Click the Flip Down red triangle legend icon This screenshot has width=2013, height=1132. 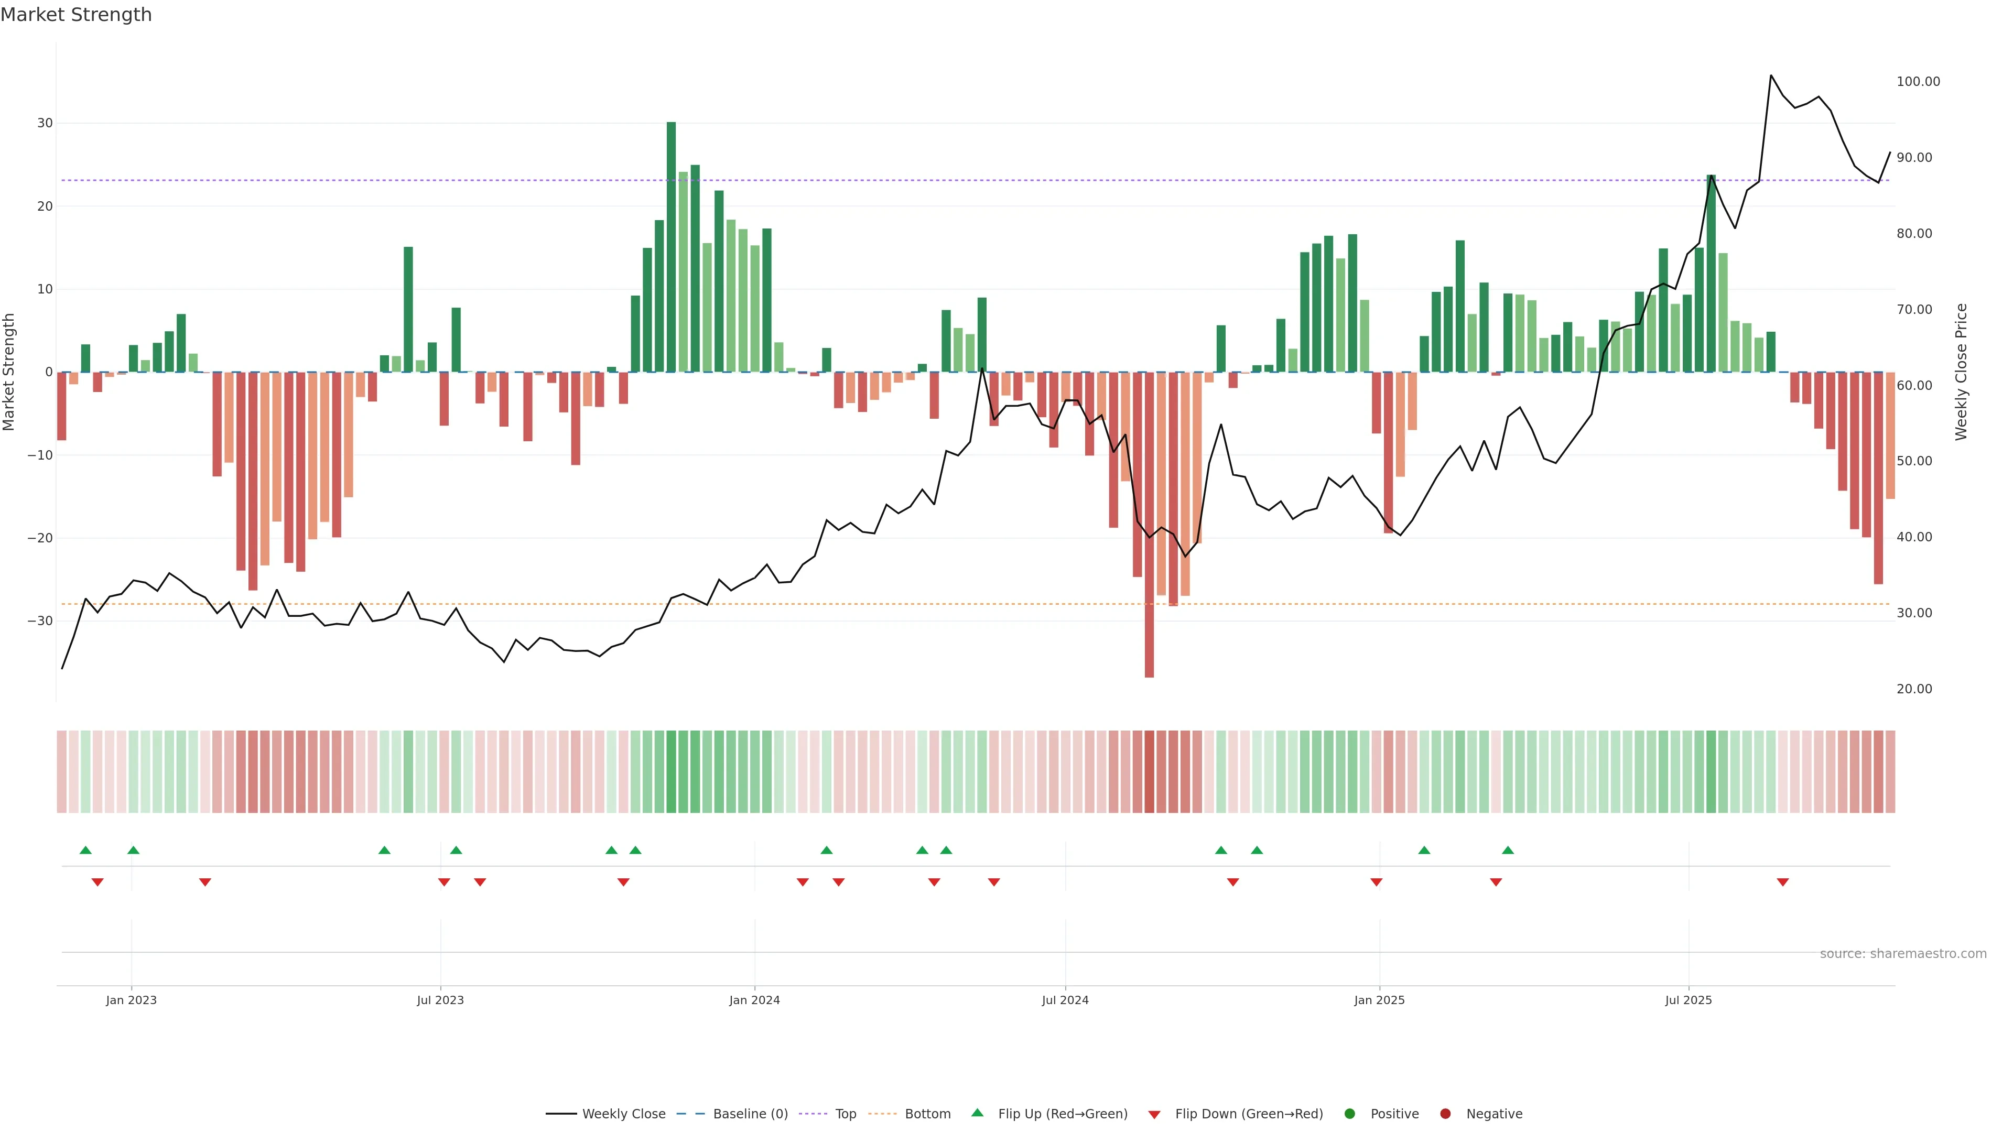pyautogui.click(x=1154, y=1114)
